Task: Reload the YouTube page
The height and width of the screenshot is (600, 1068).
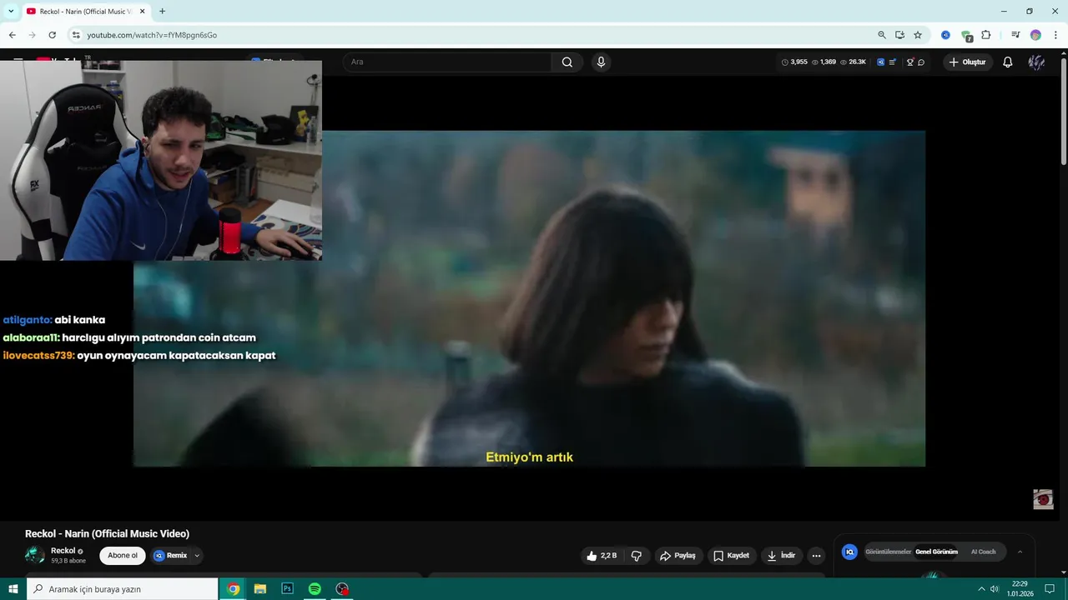Action: (x=52, y=35)
